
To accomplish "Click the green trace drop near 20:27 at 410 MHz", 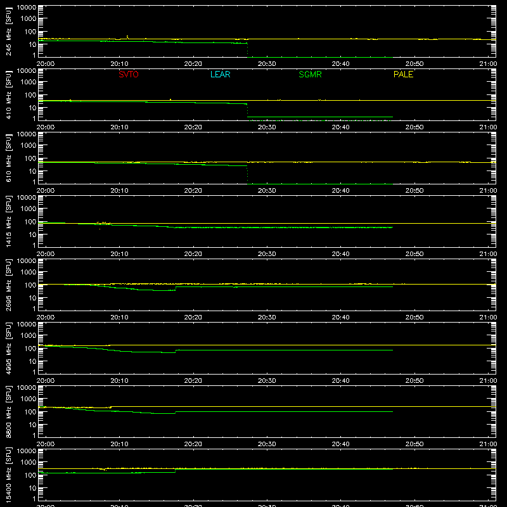I will click(x=247, y=110).
